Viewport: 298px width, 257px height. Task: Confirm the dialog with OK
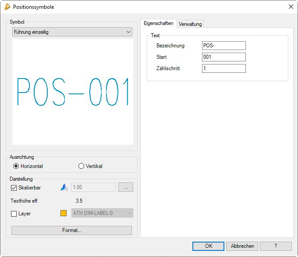click(209, 246)
